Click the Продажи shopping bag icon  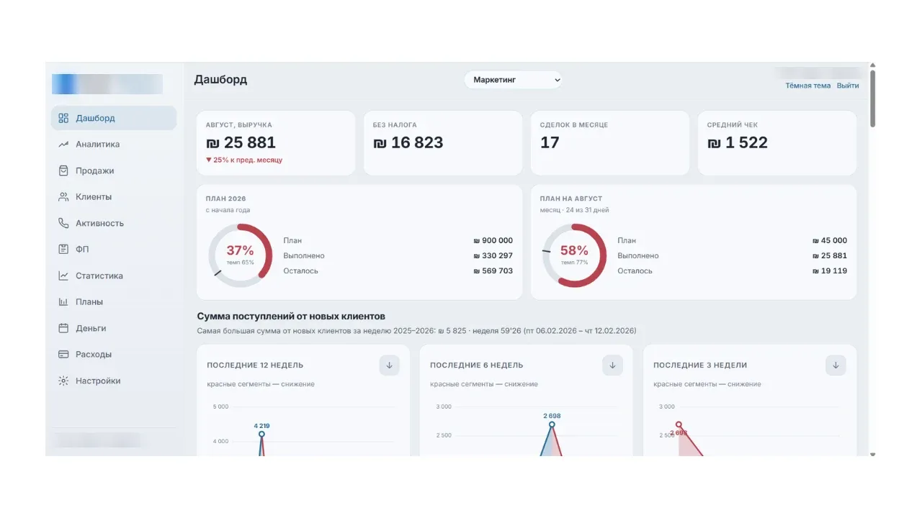63,171
